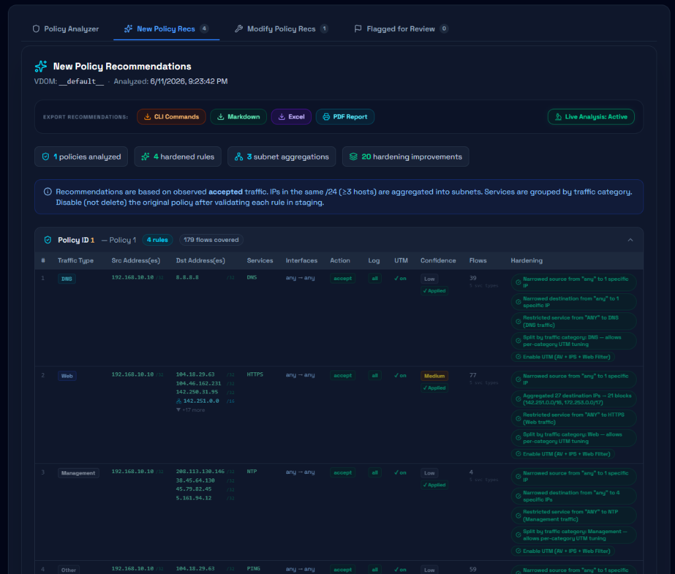Click the Medium confidence badge
The image size is (675, 574).
coord(434,376)
